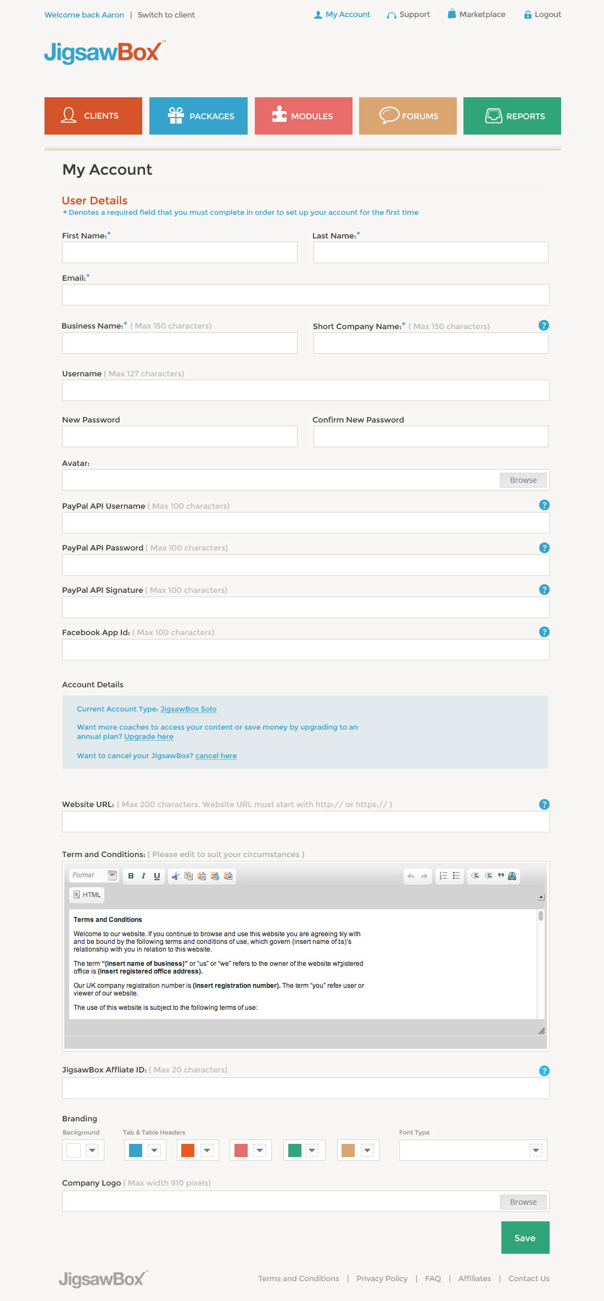Click Paste as plain text icon
604x1301 pixels.
(215, 876)
